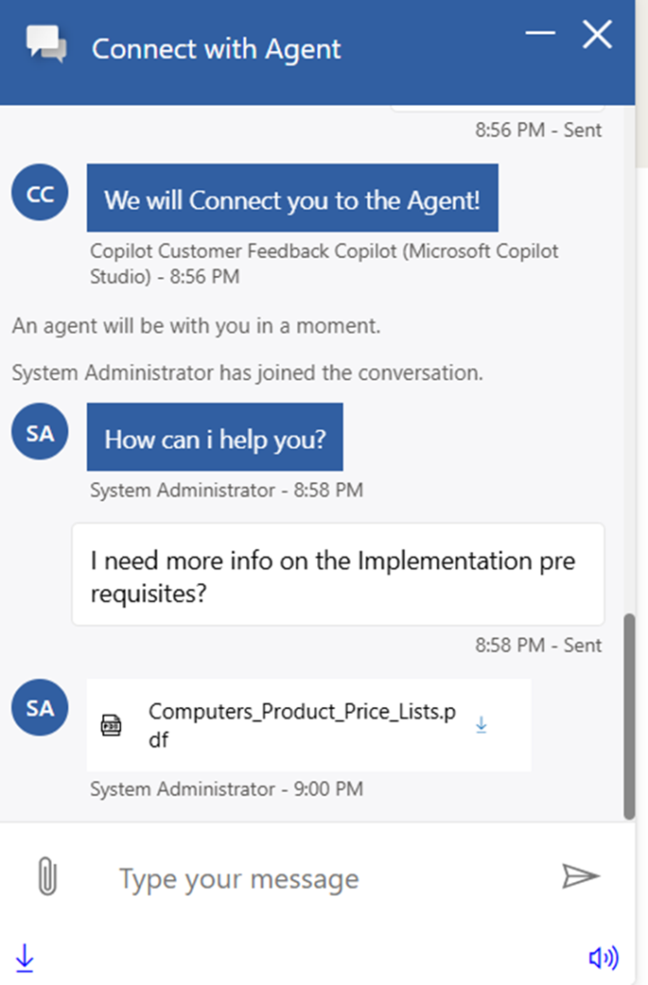Click the "Connect with Agent" header title
Screen dimensions: 648x985
point(216,48)
